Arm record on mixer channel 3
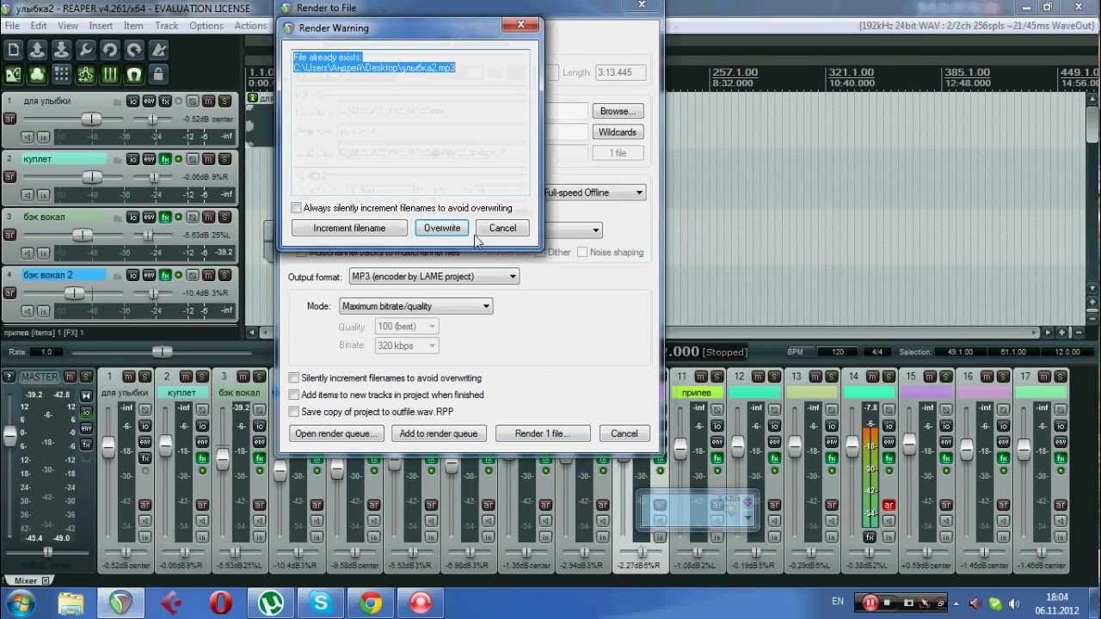This screenshot has height=619, width=1101. (x=260, y=505)
